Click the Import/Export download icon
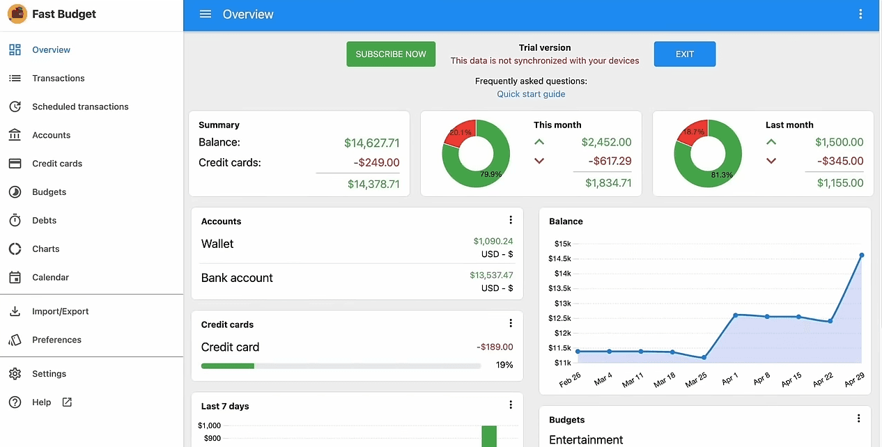Viewport: 882px width, 447px height. coord(15,311)
